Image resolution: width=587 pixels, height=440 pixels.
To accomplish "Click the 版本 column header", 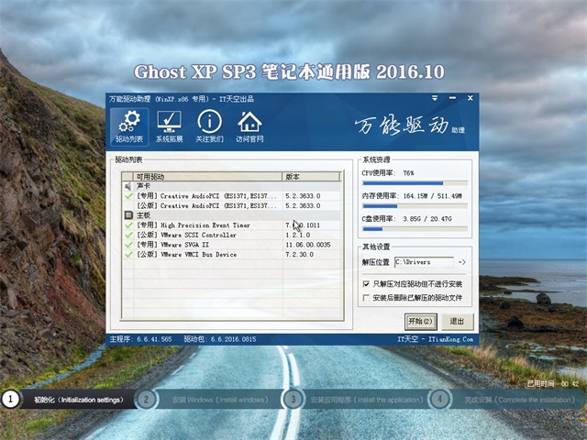I will [311, 177].
